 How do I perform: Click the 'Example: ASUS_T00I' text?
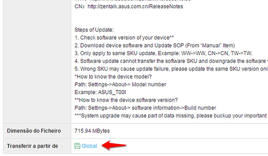point(100,92)
